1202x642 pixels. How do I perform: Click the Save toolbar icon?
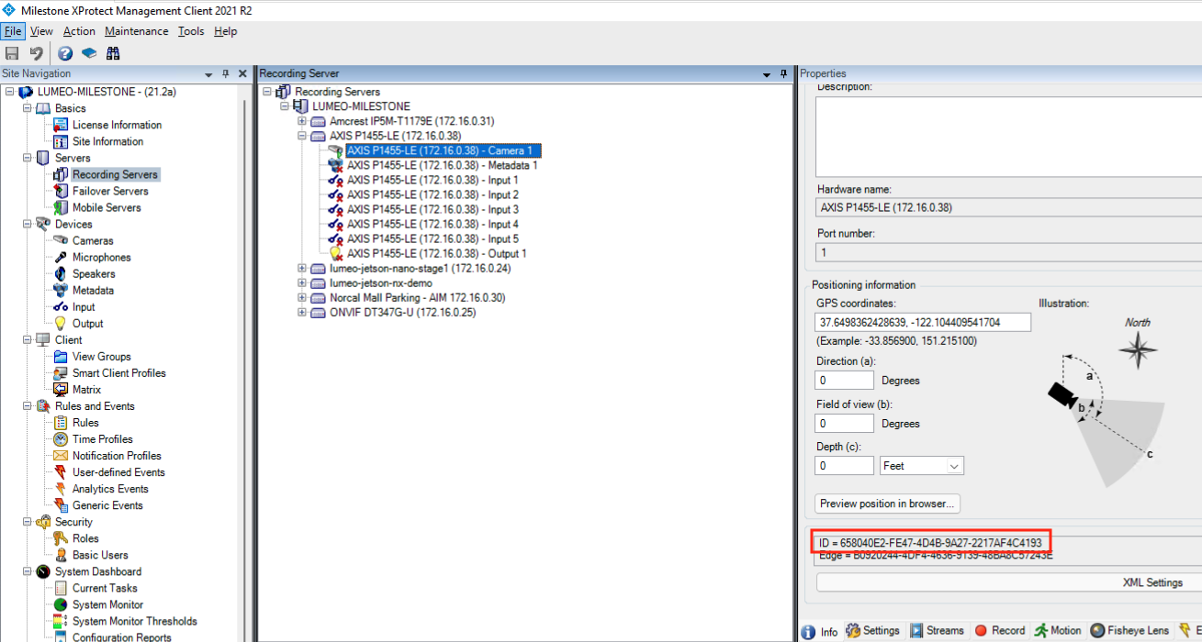12,53
